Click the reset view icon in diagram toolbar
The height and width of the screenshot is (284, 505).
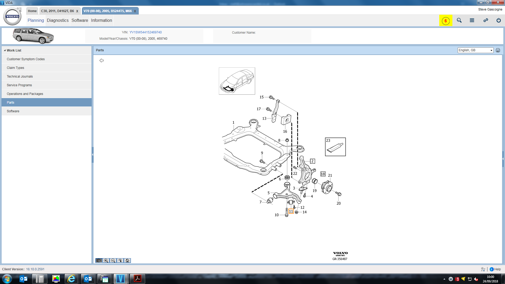127,260
